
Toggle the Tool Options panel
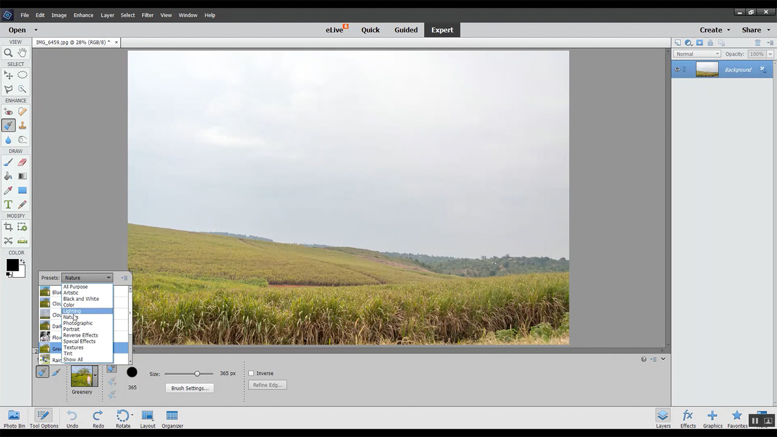(44, 418)
